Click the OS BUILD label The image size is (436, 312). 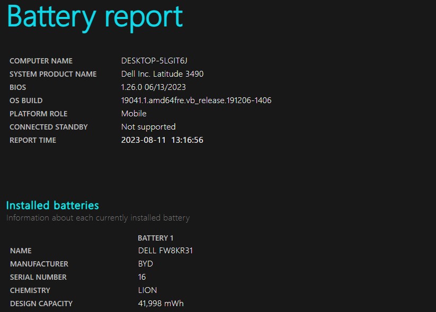coord(26,100)
